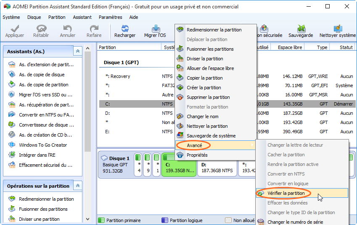Click the Rétablir toolbar icon
357x225 pixels.
(41, 28)
